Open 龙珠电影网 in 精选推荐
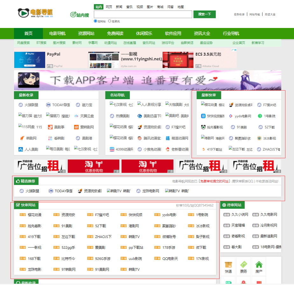This screenshot has width=294, height=285. [150, 191]
